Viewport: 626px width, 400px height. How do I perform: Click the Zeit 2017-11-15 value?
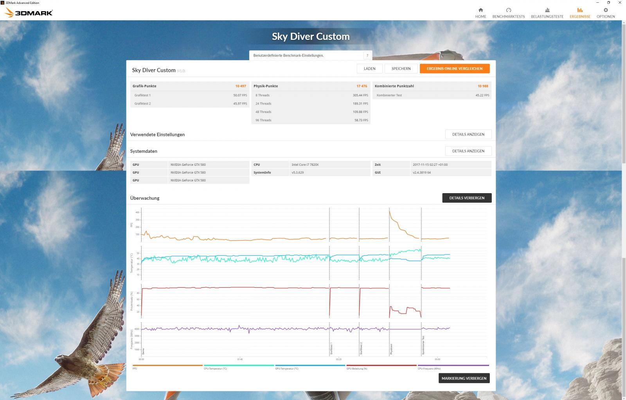tap(430, 165)
